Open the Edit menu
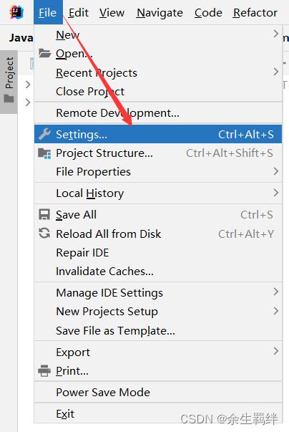The image size is (289, 432). pyautogui.click(x=79, y=13)
